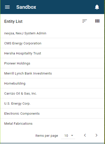Open notifications bell
This screenshot has height=144, width=105.
97,7
